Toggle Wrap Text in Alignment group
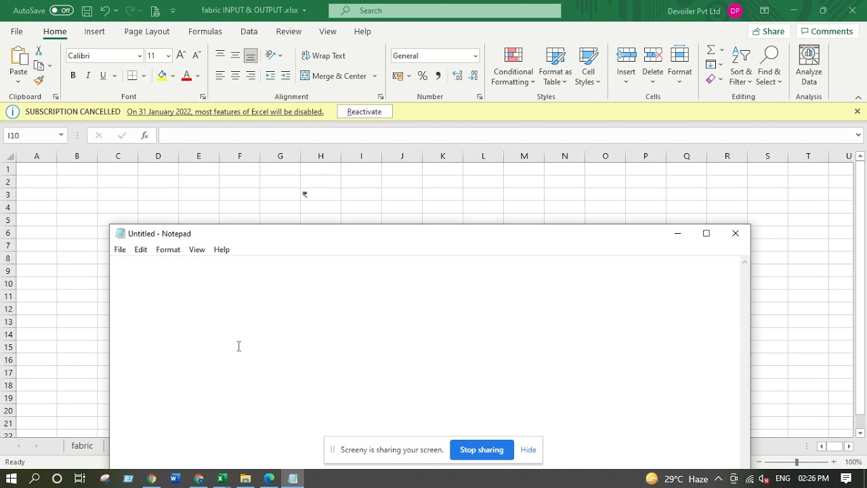 coord(323,56)
